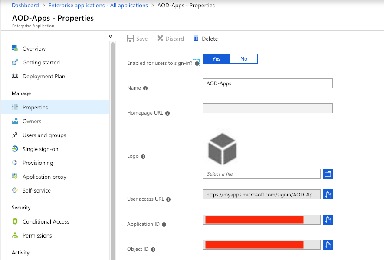Screen dimensions: 384x260
Task: Click the User access URL field
Action: pos(262,195)
